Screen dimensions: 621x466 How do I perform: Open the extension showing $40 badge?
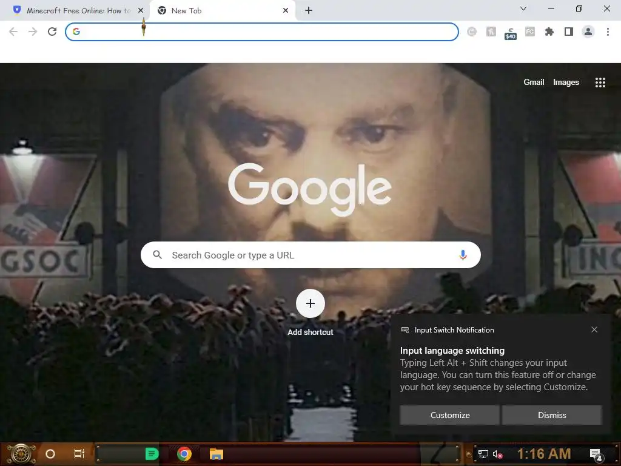pyautogui.click(x=511, y=33)
